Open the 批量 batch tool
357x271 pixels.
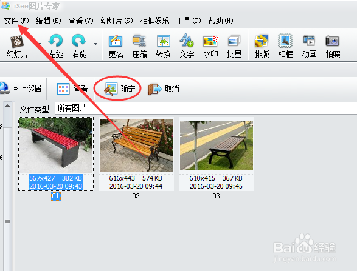234,47
